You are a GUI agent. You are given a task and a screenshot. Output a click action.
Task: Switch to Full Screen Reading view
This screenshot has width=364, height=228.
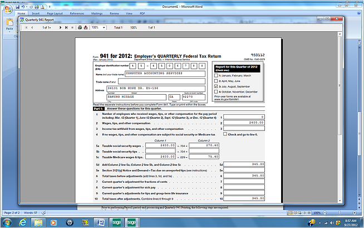point(296,212)
